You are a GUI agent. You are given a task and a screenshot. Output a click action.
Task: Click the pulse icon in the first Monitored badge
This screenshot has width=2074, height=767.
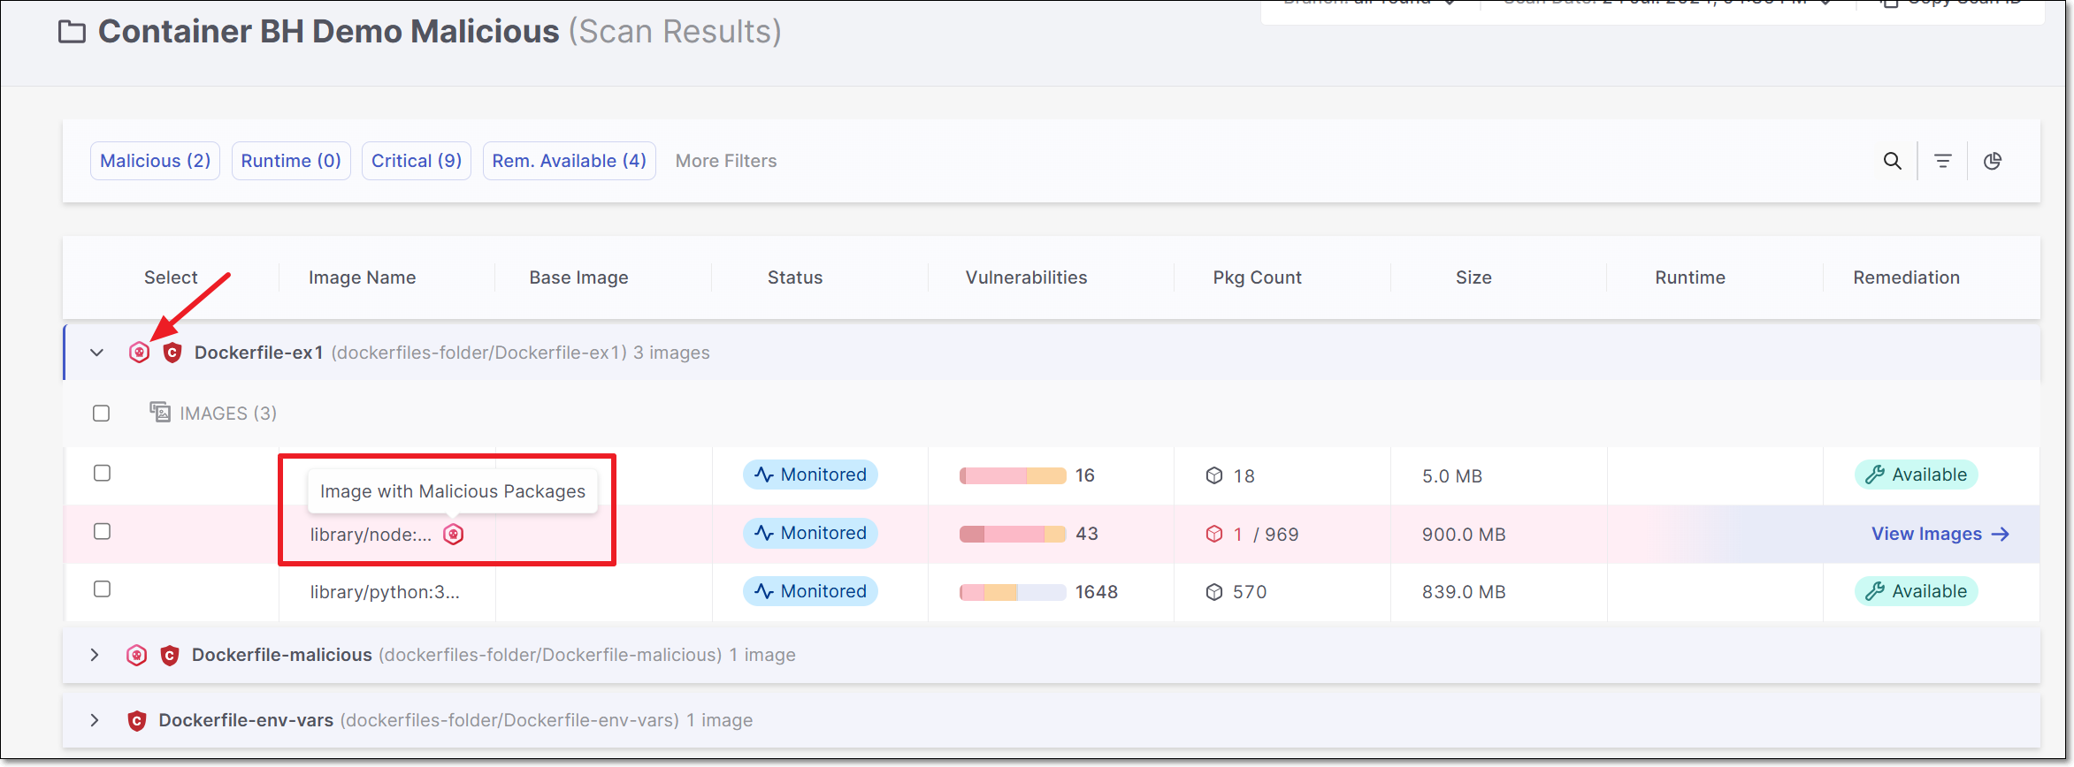pos(764,475)
